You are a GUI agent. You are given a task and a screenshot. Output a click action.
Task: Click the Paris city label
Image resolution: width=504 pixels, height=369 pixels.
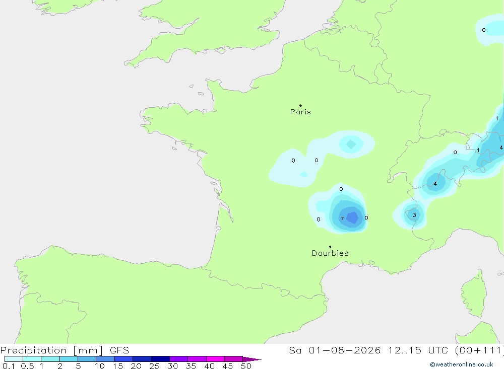click(300, 112)
